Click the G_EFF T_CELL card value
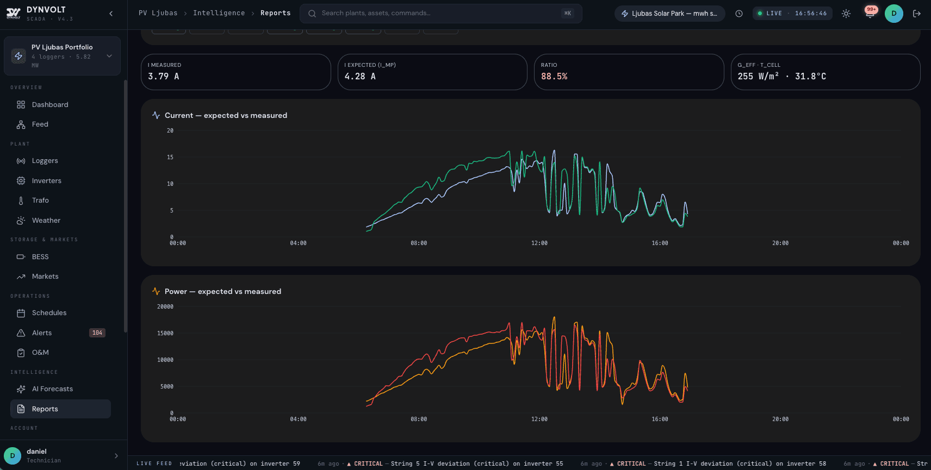 click(782, 77)
